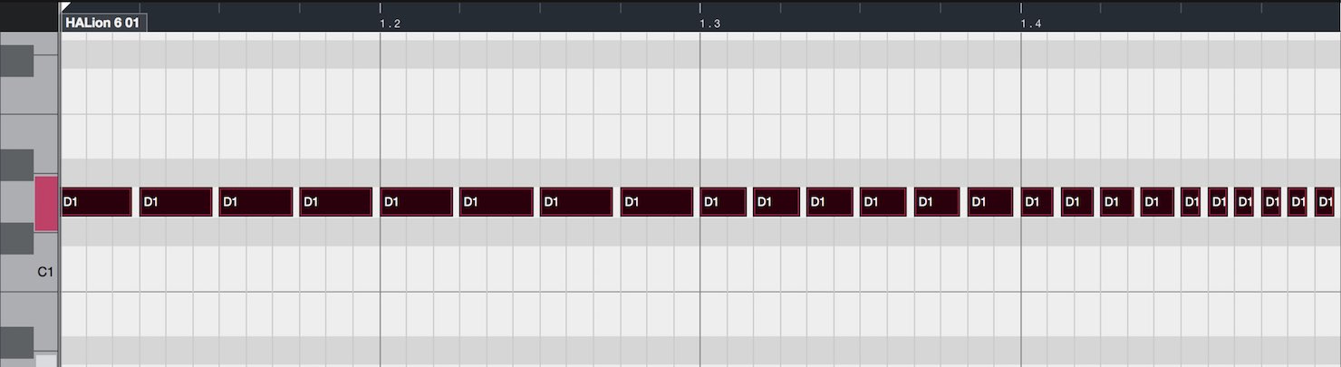
Task: Select the second D1 note in the sequence
Action: pos(176,202)
